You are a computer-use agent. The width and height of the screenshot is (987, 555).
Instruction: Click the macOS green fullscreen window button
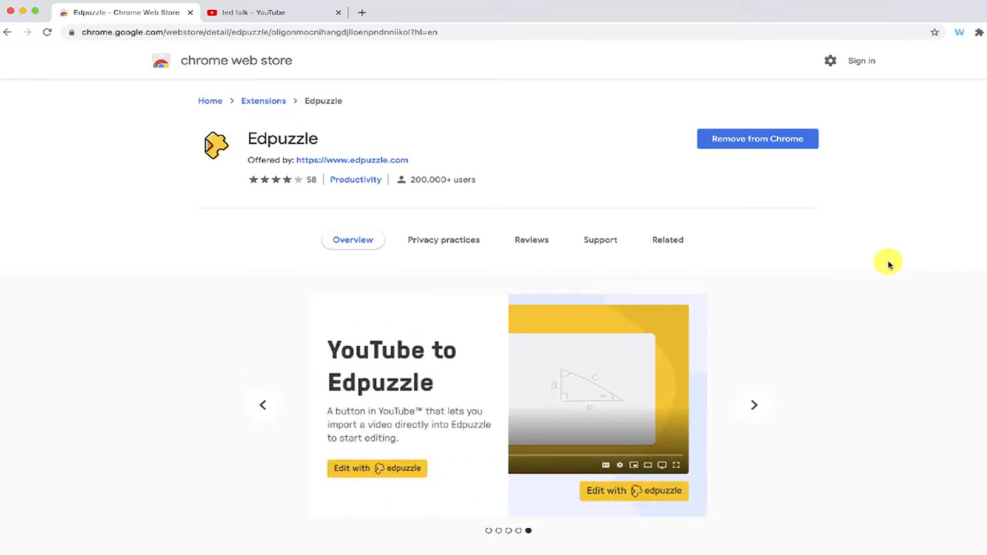pos(35,11)
